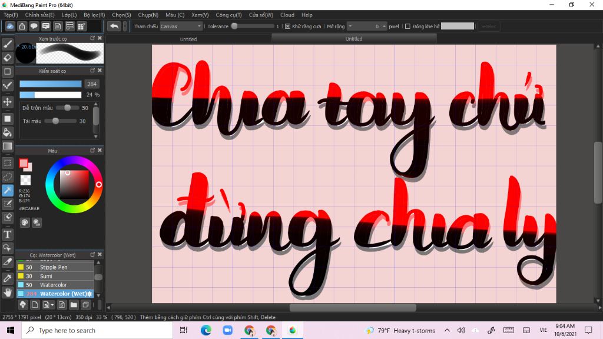Select the Shape (rectangle outline) tool

(7, 71)
